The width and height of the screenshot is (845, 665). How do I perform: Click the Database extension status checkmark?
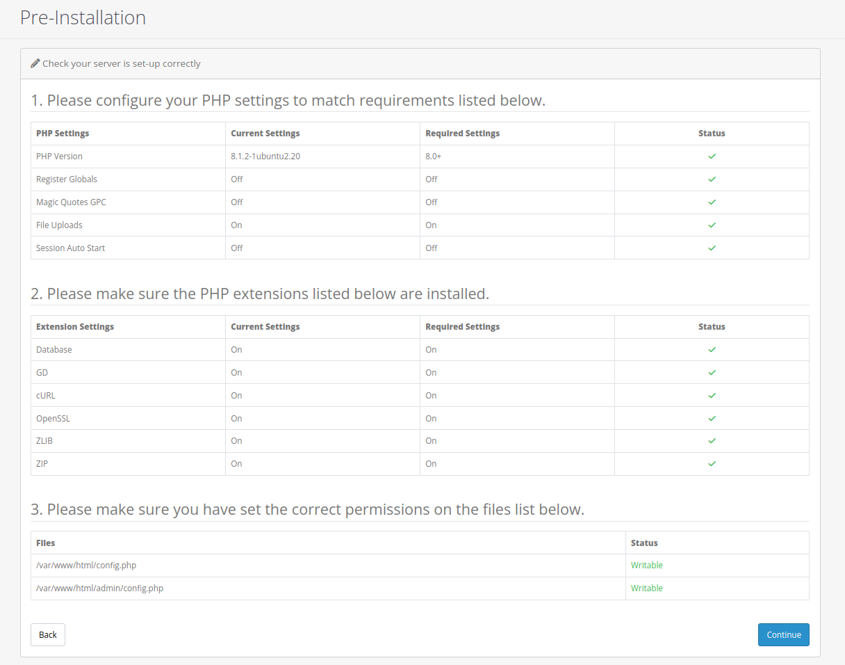tap(712, 350)
